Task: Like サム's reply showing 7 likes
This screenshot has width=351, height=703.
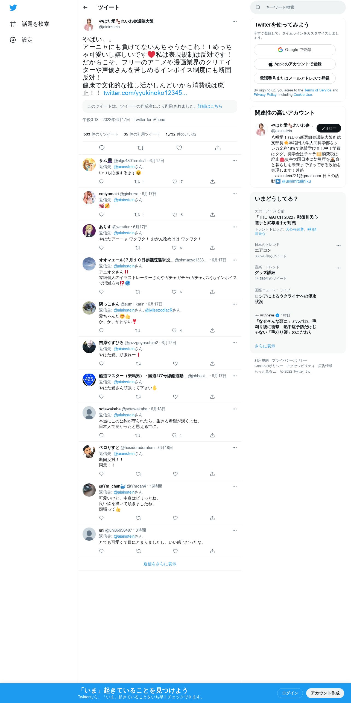Action: (x=175, y=181)
